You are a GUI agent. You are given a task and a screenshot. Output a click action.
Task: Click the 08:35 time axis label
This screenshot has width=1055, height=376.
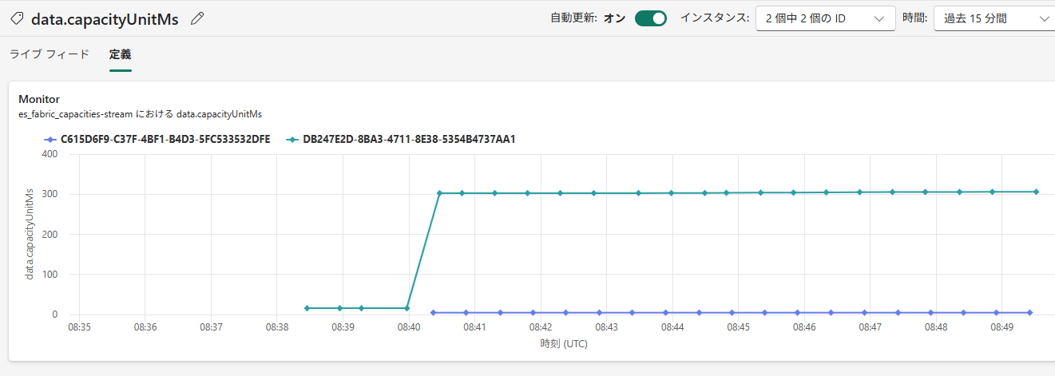79,327
